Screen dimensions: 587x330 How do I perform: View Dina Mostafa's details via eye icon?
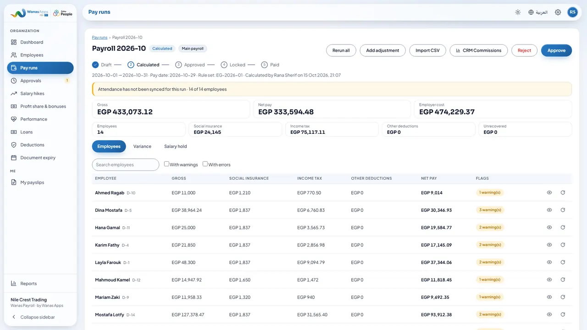pyautogui.click(x=549, y=210)
